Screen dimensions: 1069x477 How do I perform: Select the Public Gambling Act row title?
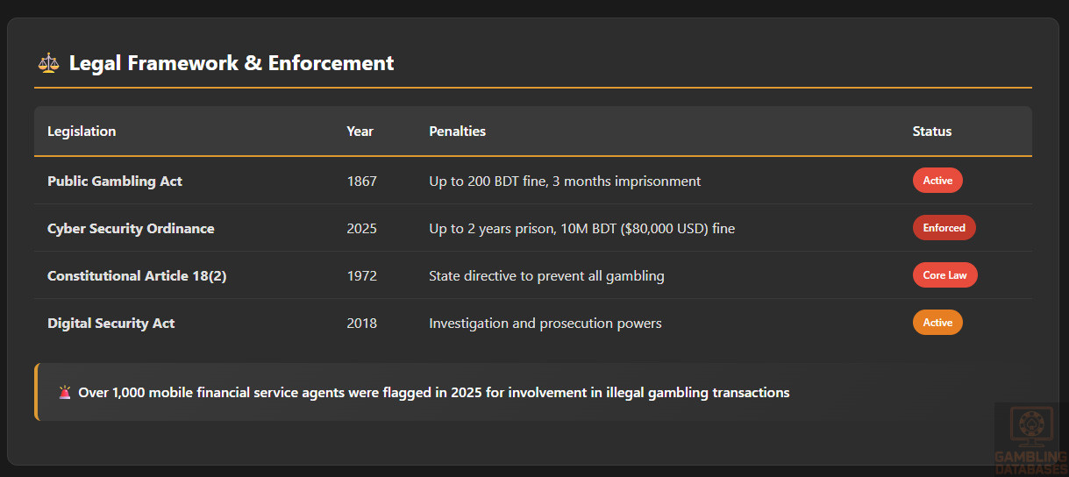tap(115, 182)
